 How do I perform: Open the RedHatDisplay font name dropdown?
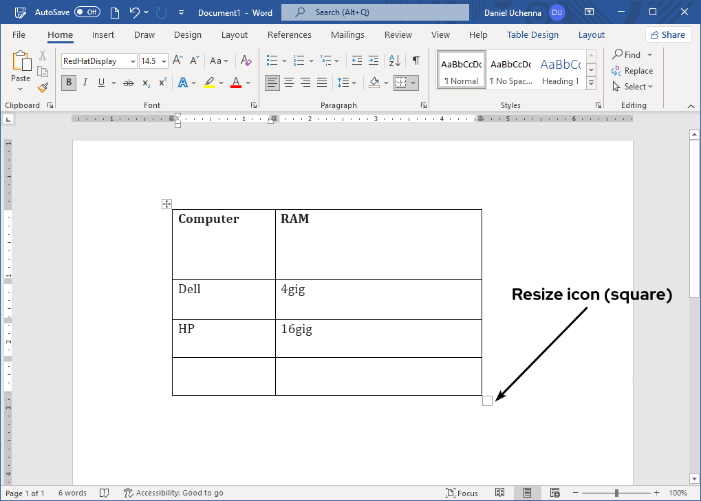coord(132,61)
